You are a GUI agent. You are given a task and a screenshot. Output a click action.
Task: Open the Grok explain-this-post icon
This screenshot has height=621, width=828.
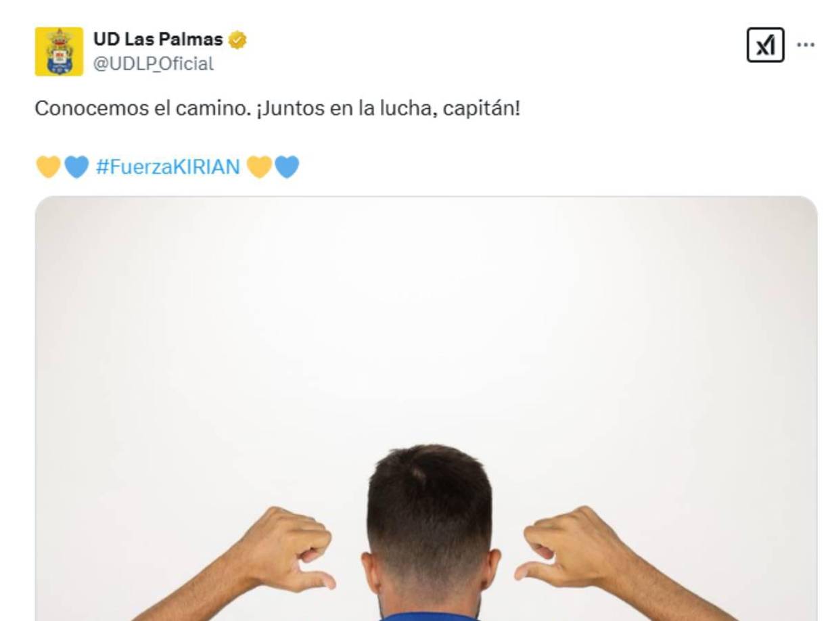(x=765, y=45)
